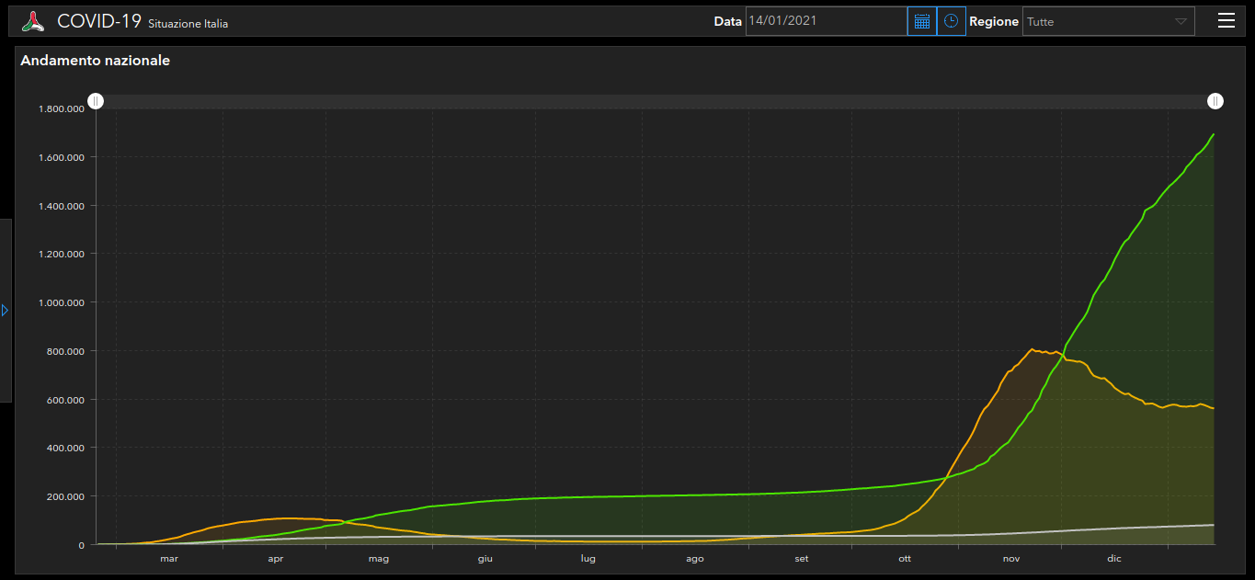The image size is (1255, 580).
Task: Click the 'ott' axis label
Action: (x=906, y=559)
